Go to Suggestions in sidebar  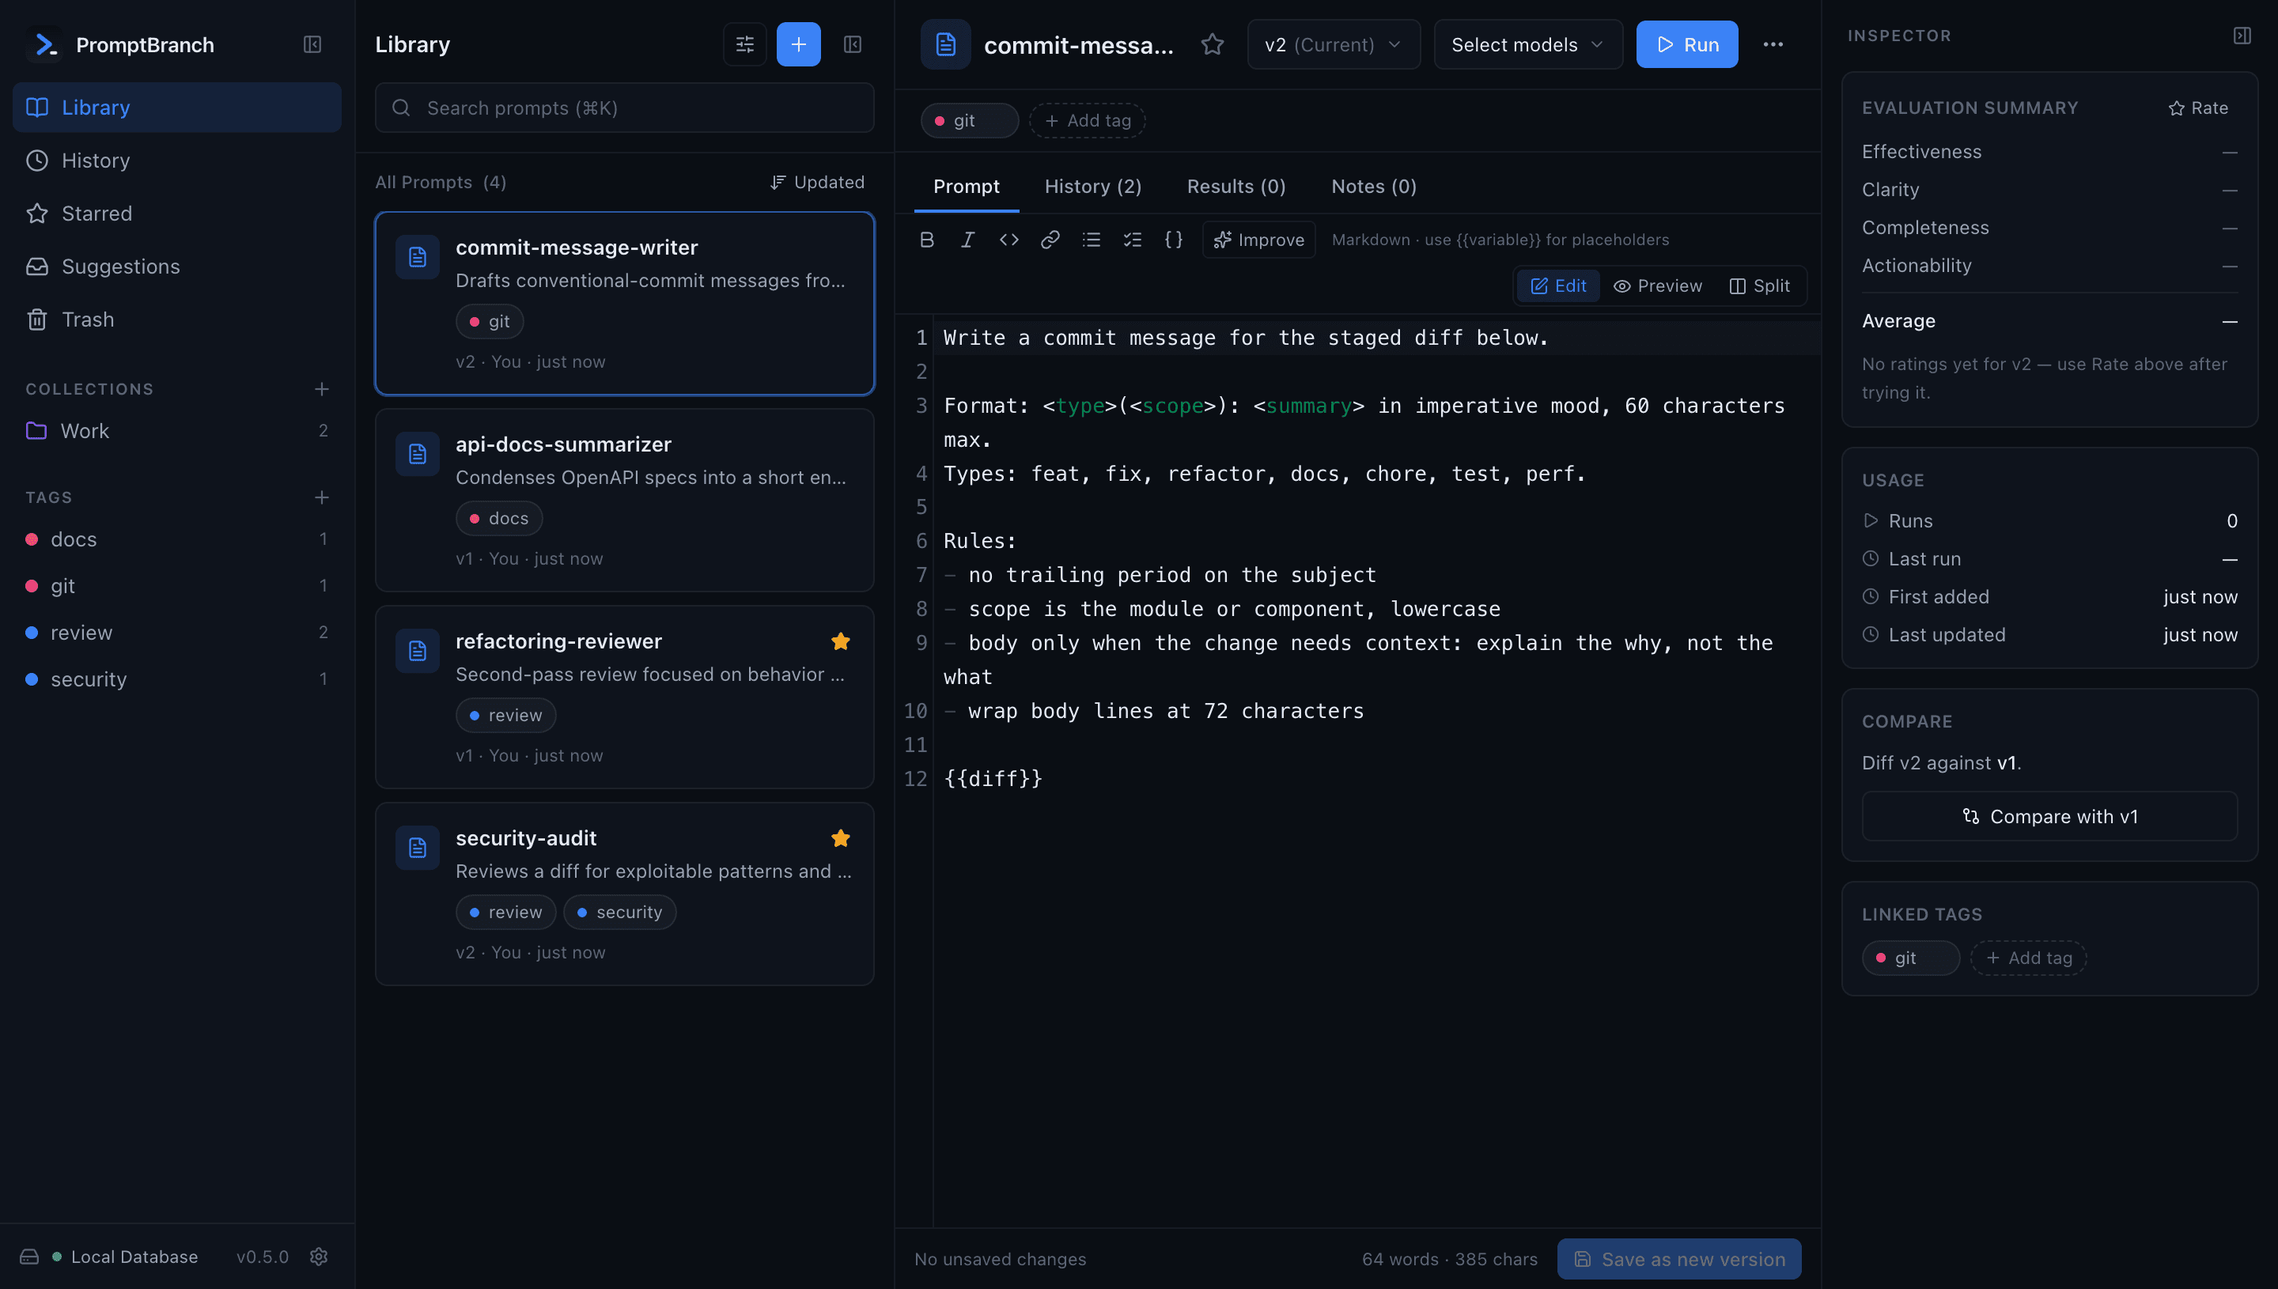177,266
